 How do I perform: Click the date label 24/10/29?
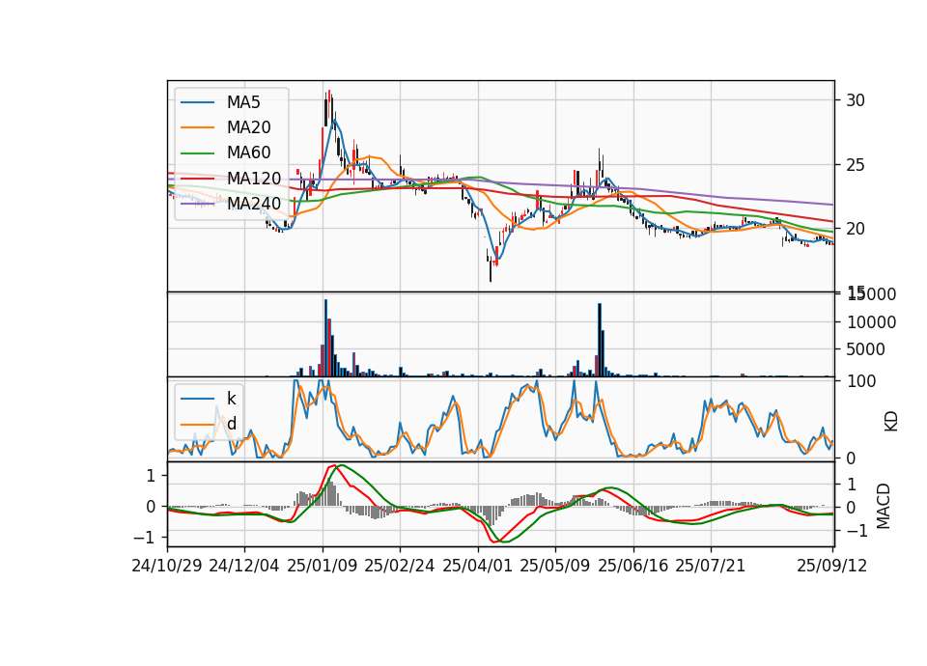click(x=167, y=566)
